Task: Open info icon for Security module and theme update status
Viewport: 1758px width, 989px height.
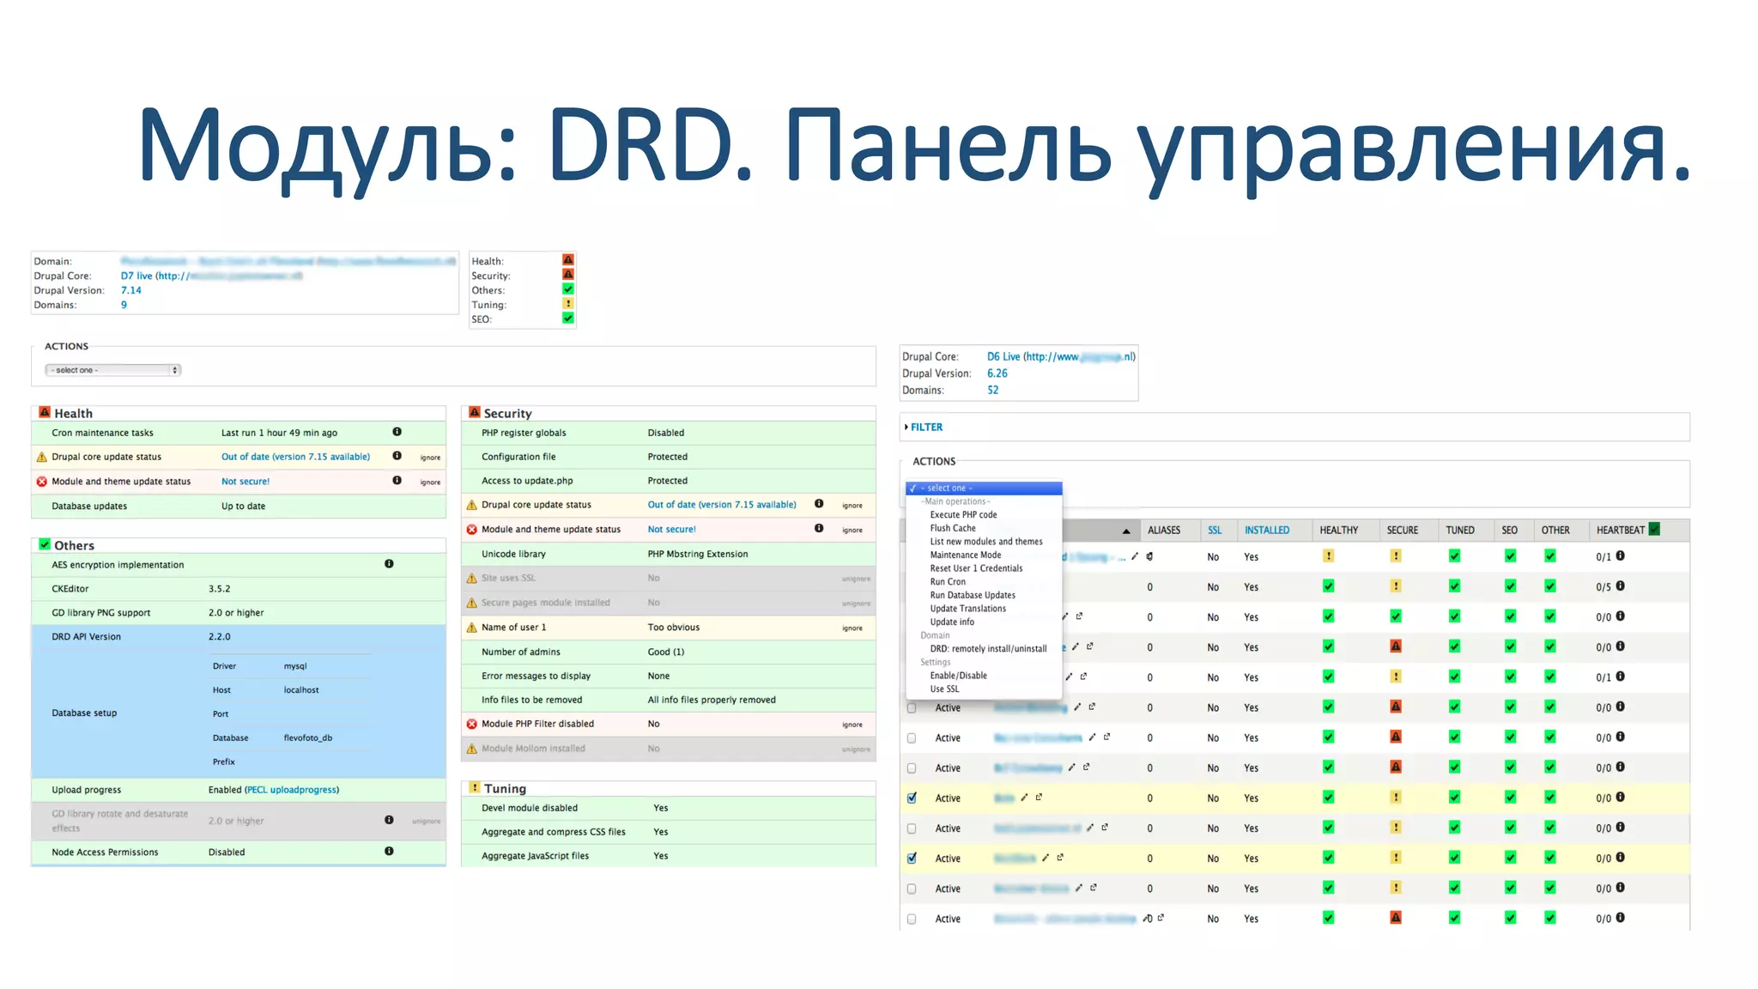Action: point(819,529)
